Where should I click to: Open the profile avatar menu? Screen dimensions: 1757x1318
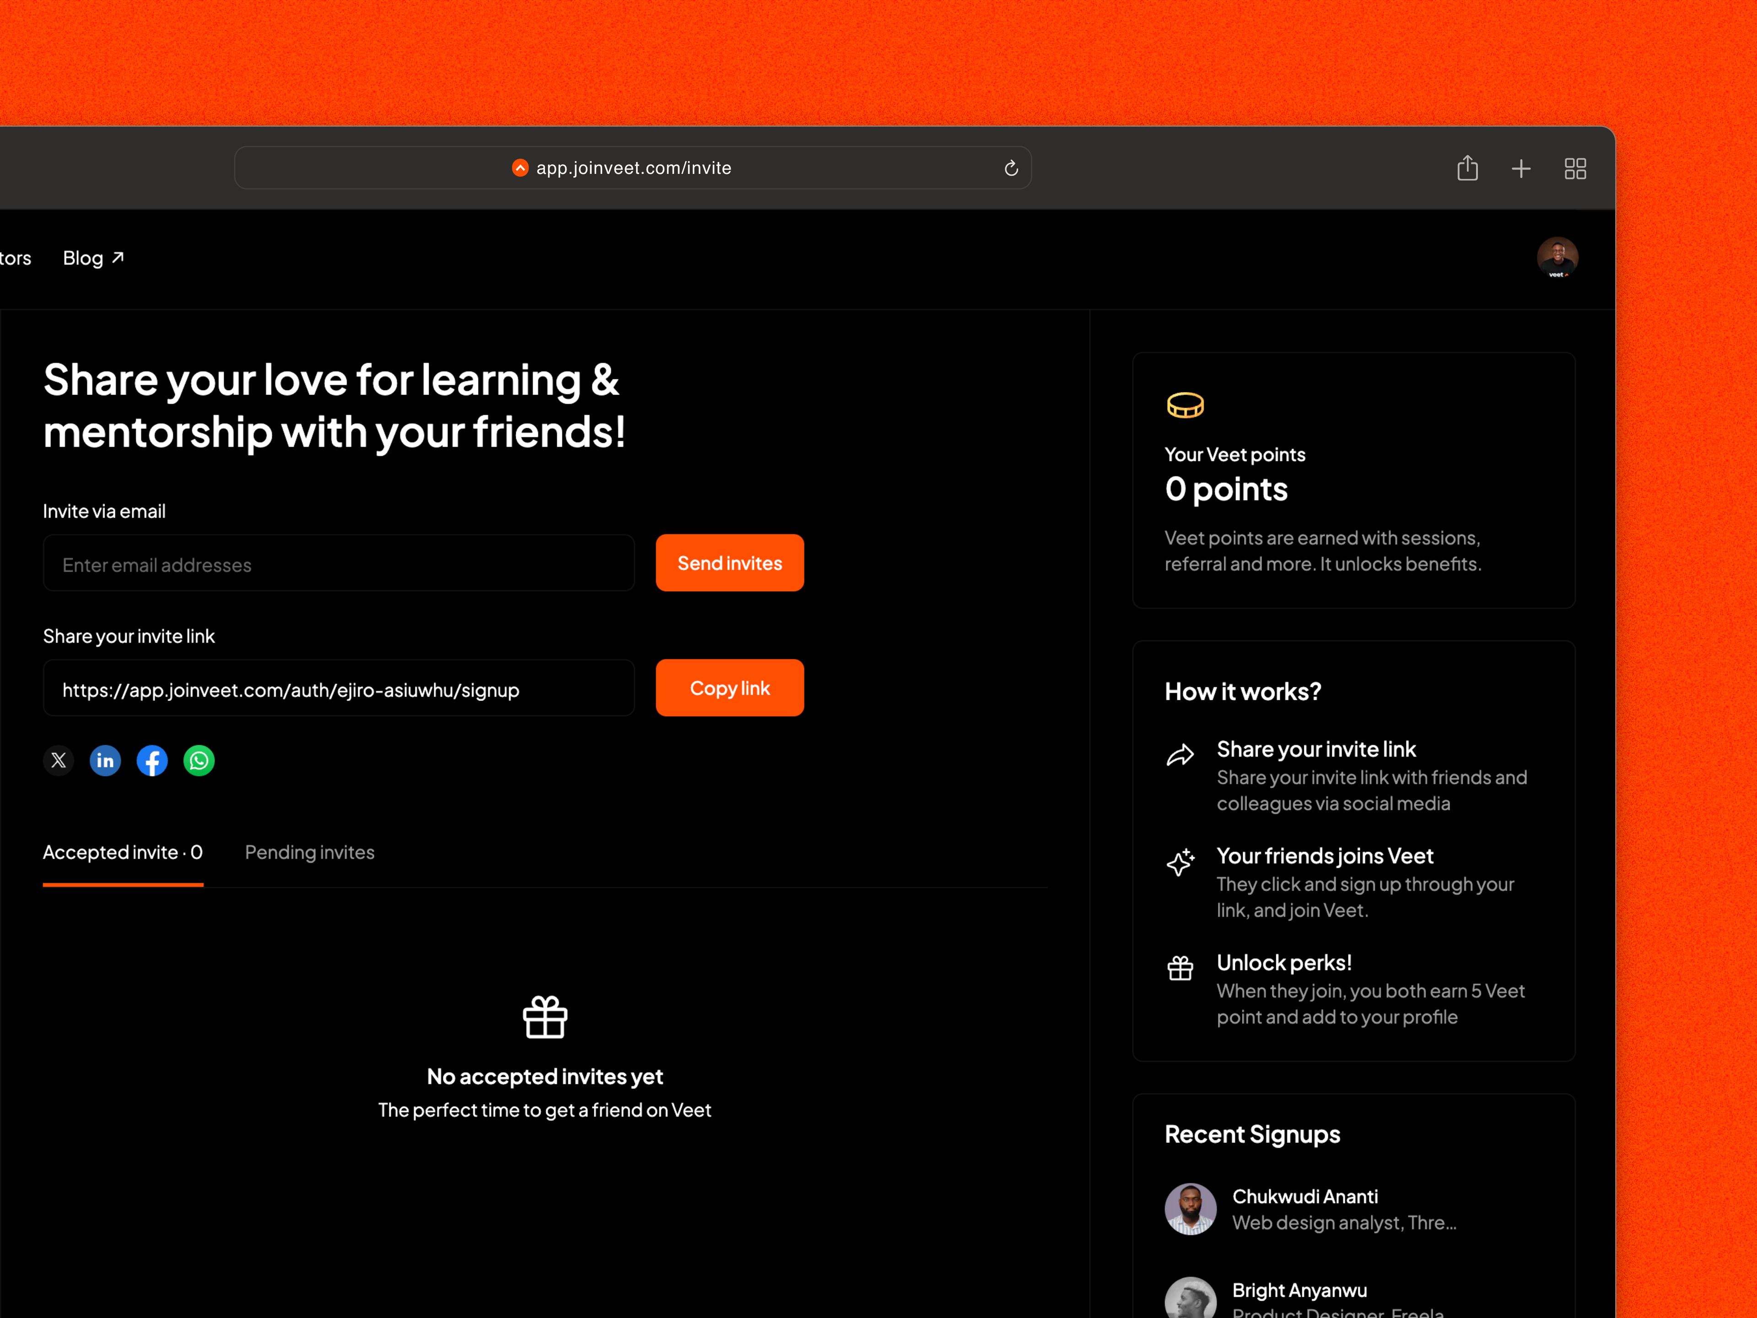pyautogui.click(x=1557, y=257)
